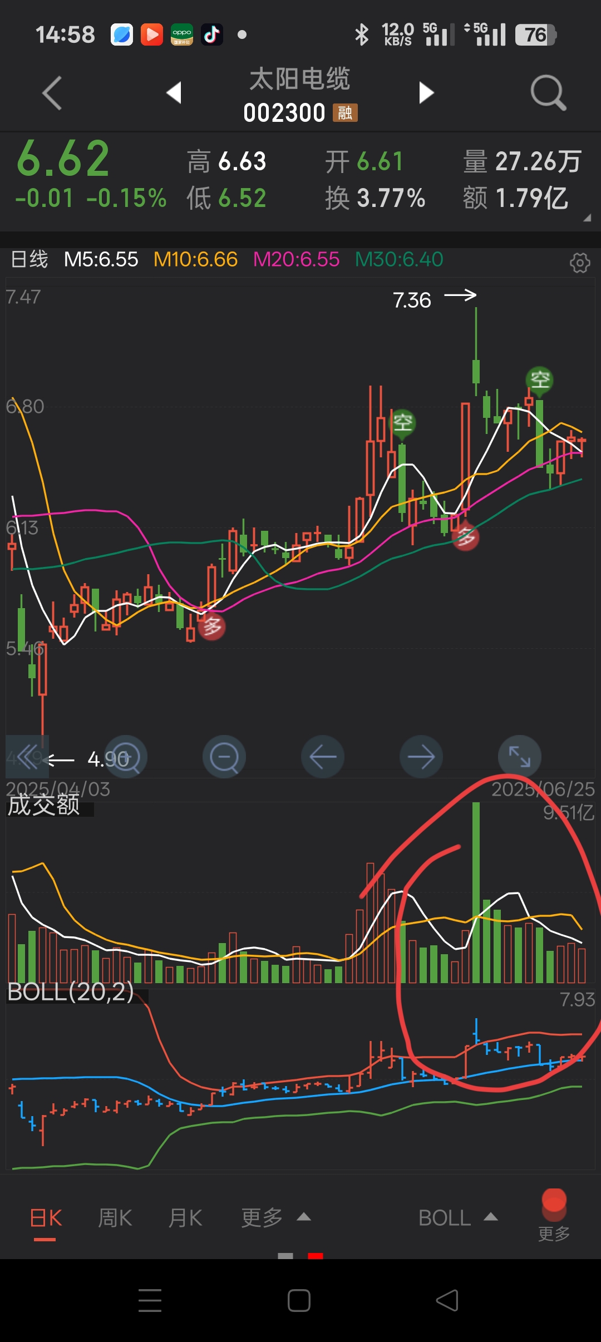Tap the M30:6.40 moving average value
601x1342 pixels.
coord(399,259)
